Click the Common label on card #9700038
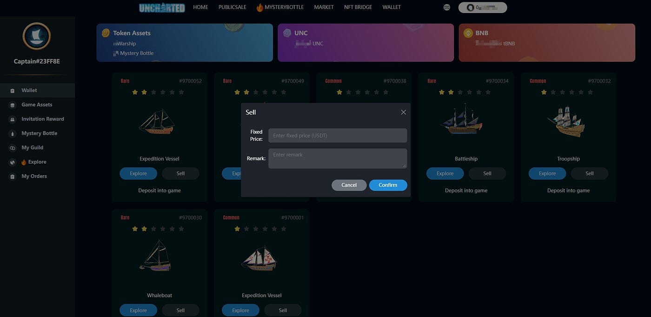 click(333, 81)
